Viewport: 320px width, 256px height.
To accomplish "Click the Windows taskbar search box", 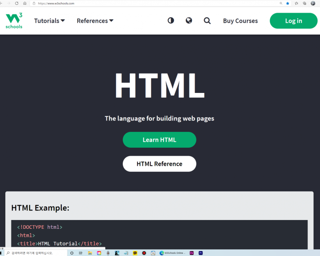I will coord(35,253).
